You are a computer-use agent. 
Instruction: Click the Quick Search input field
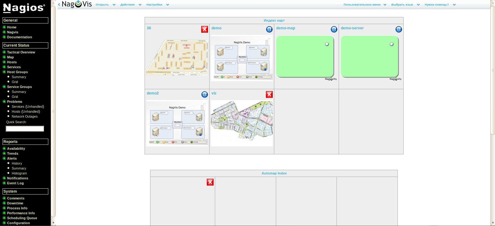(25, 129)
